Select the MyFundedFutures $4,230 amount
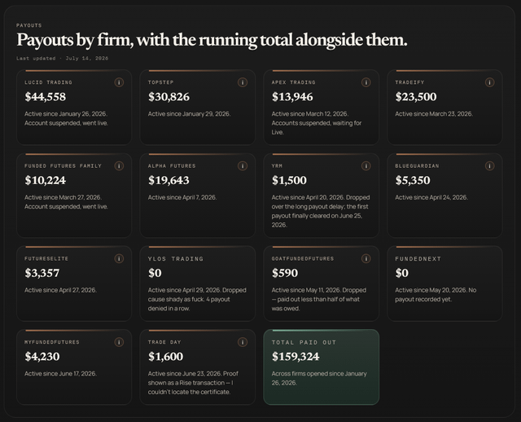The width and height of the screenshot is (521, 422). (42, 357)
